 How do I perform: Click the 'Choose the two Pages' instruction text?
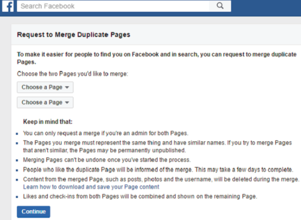(72, 74)
